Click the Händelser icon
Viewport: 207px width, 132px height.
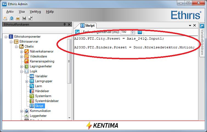tap(32, 91)
